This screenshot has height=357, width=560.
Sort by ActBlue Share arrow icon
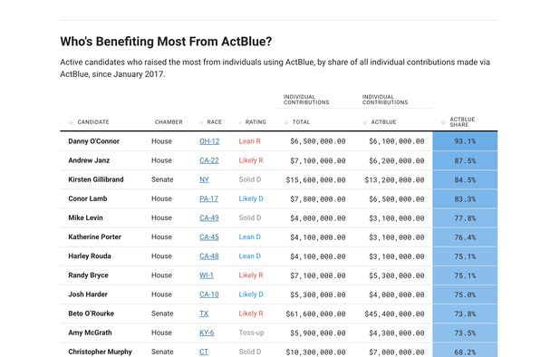tap(443, 122)
